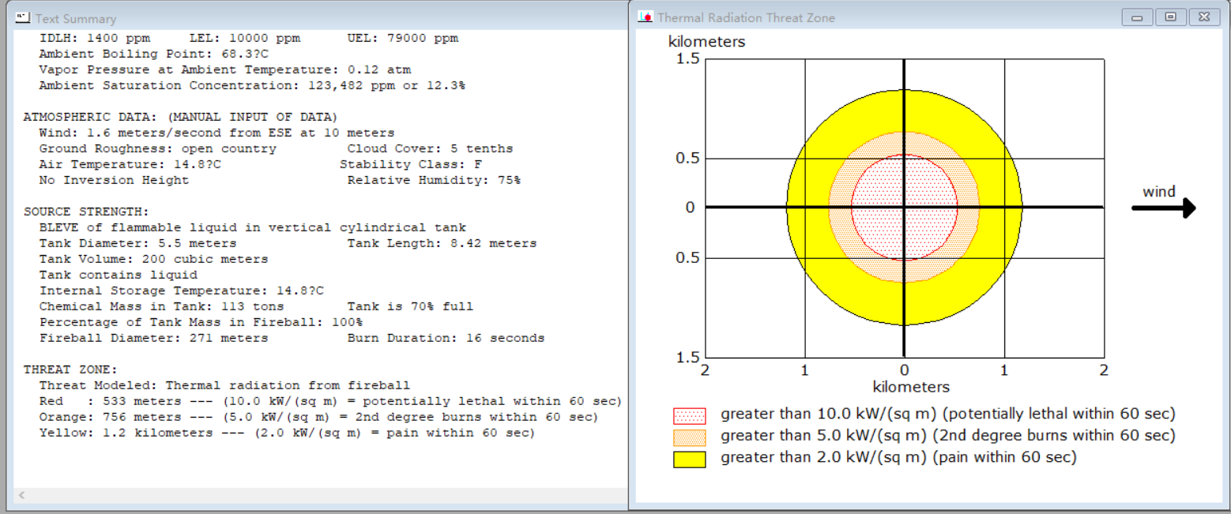Click 'Cloud Cover: 5 tenths' text
Screen dimensions: 1231x514
point(431,148)
